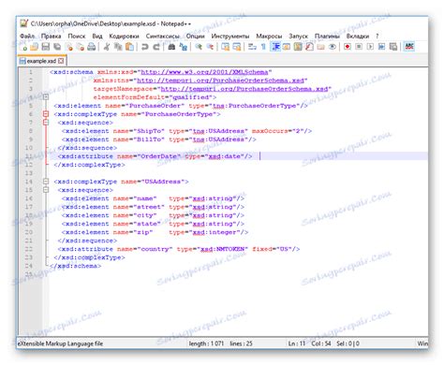Image resolution: width=444 pixels, height=365 pixels.
Task: Close the example.xsd tab with red X
Action: [61, 61]
